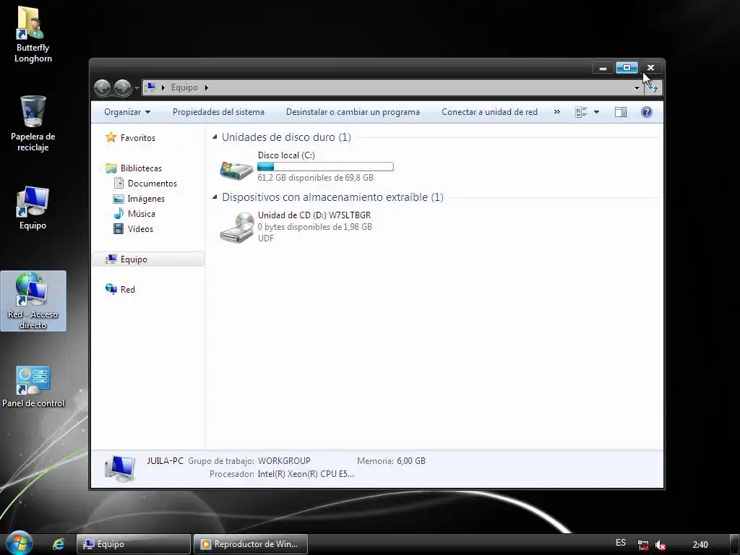Image resolution: width=740 pixels, height=555 pixels.
Task: Expand arrow after Equipo in address bar
Action: pyautogui.click(x=206, y=87)
